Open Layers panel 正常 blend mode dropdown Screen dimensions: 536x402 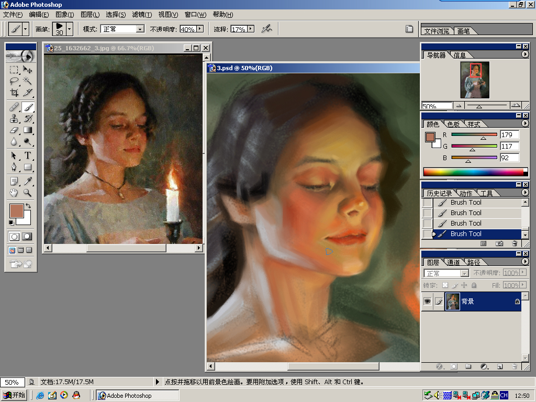[464, 273]
